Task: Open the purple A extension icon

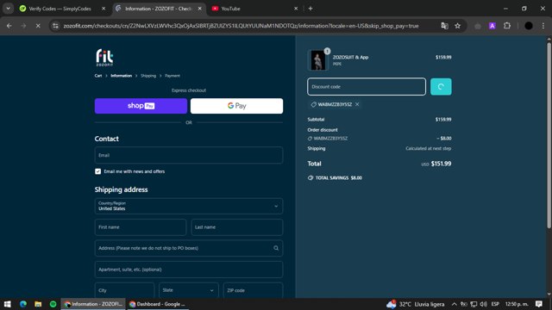Action: [492, 26]
